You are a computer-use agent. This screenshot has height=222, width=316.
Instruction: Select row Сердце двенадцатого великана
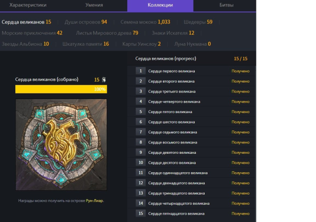(192, 183)
